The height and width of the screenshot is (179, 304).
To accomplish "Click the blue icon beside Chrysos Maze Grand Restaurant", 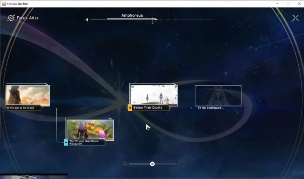I will (66, 142).
